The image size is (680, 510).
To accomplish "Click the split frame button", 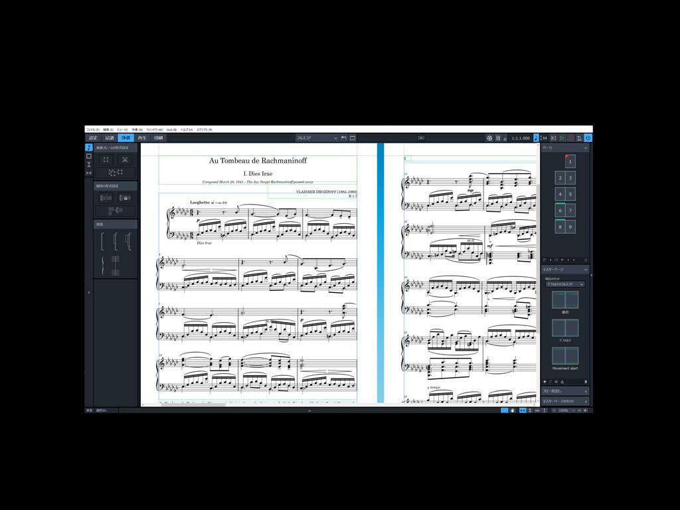I will point(116,173).
